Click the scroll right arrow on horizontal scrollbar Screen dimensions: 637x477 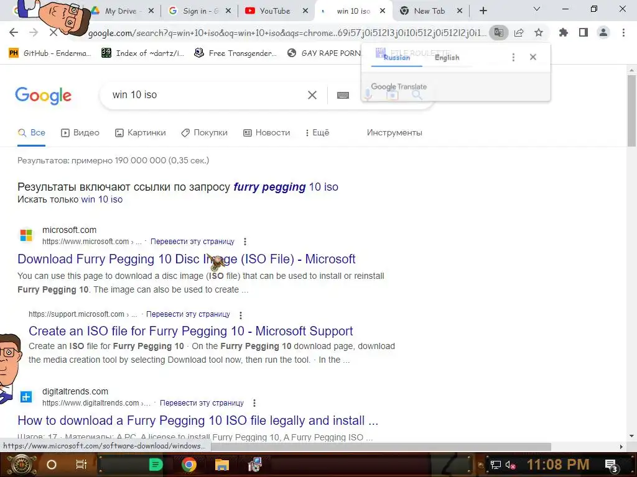click(621, 447)
